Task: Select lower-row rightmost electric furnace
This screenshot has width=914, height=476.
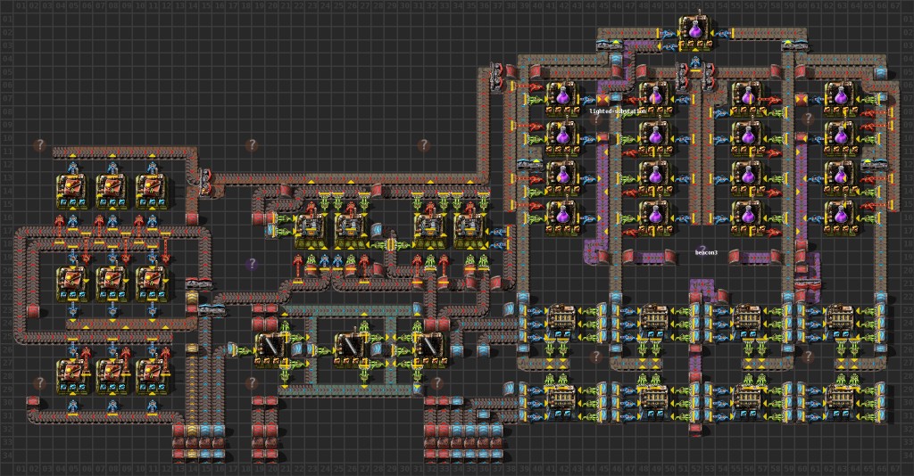Action: (841, 402)
